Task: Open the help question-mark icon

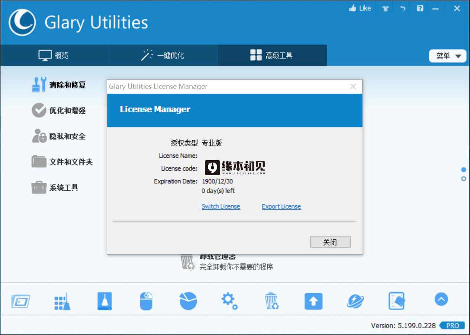Action: click(x=420, y=8)
